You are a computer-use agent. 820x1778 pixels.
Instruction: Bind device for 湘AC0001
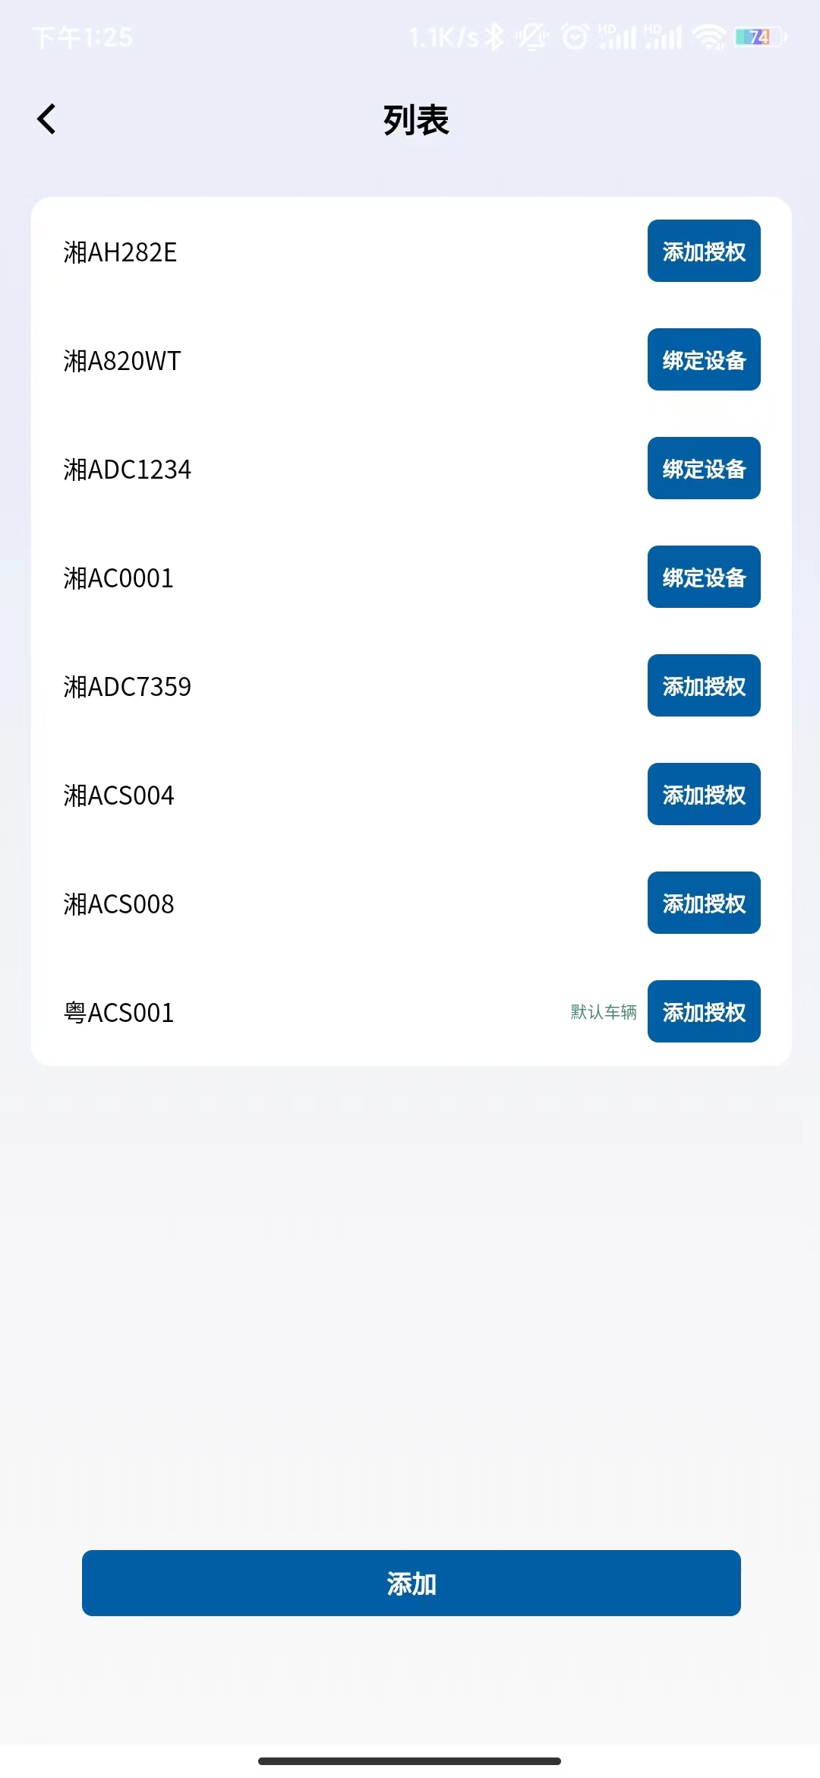pos(704,577)
